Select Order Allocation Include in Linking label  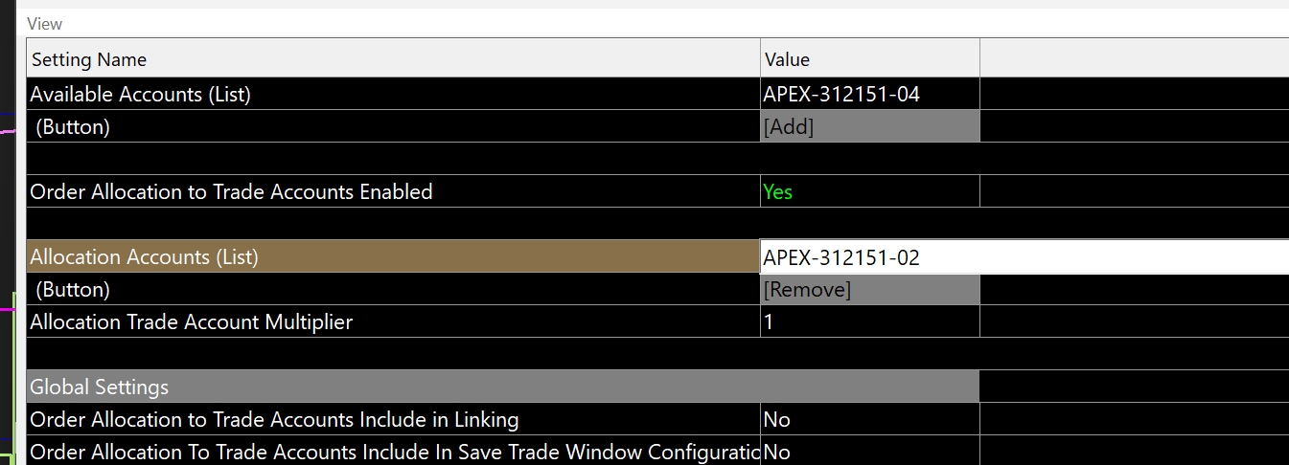point(393,419)
